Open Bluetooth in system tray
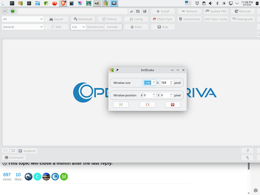Screen dimensions: 260x195 click(217, 3)
